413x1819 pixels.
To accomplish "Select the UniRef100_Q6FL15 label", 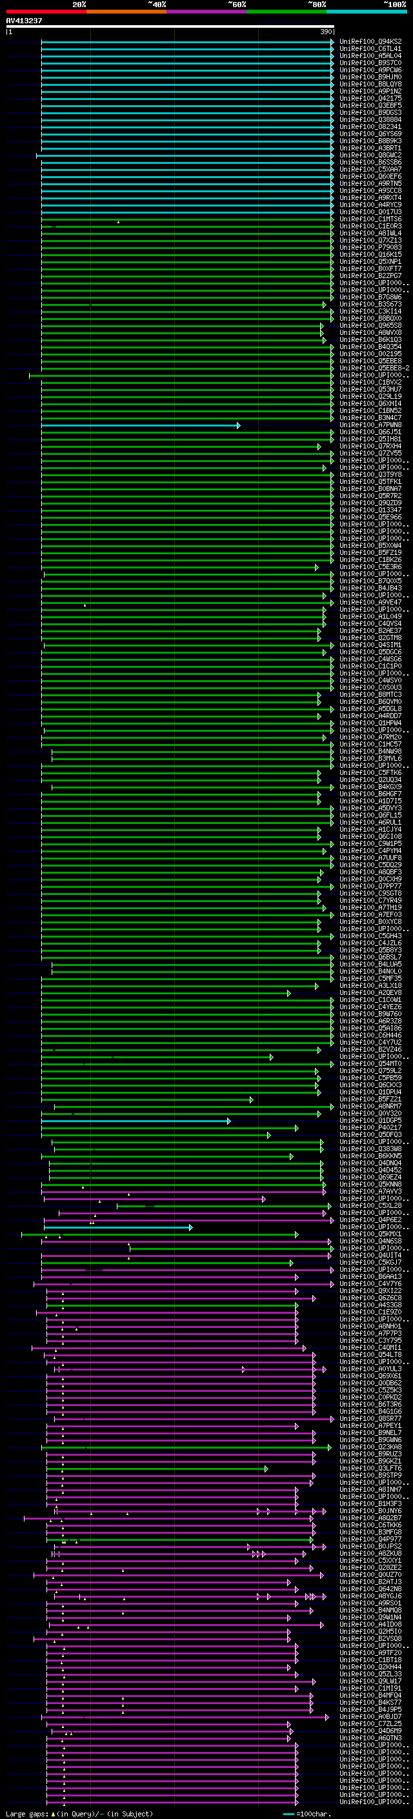I will 370,815.
